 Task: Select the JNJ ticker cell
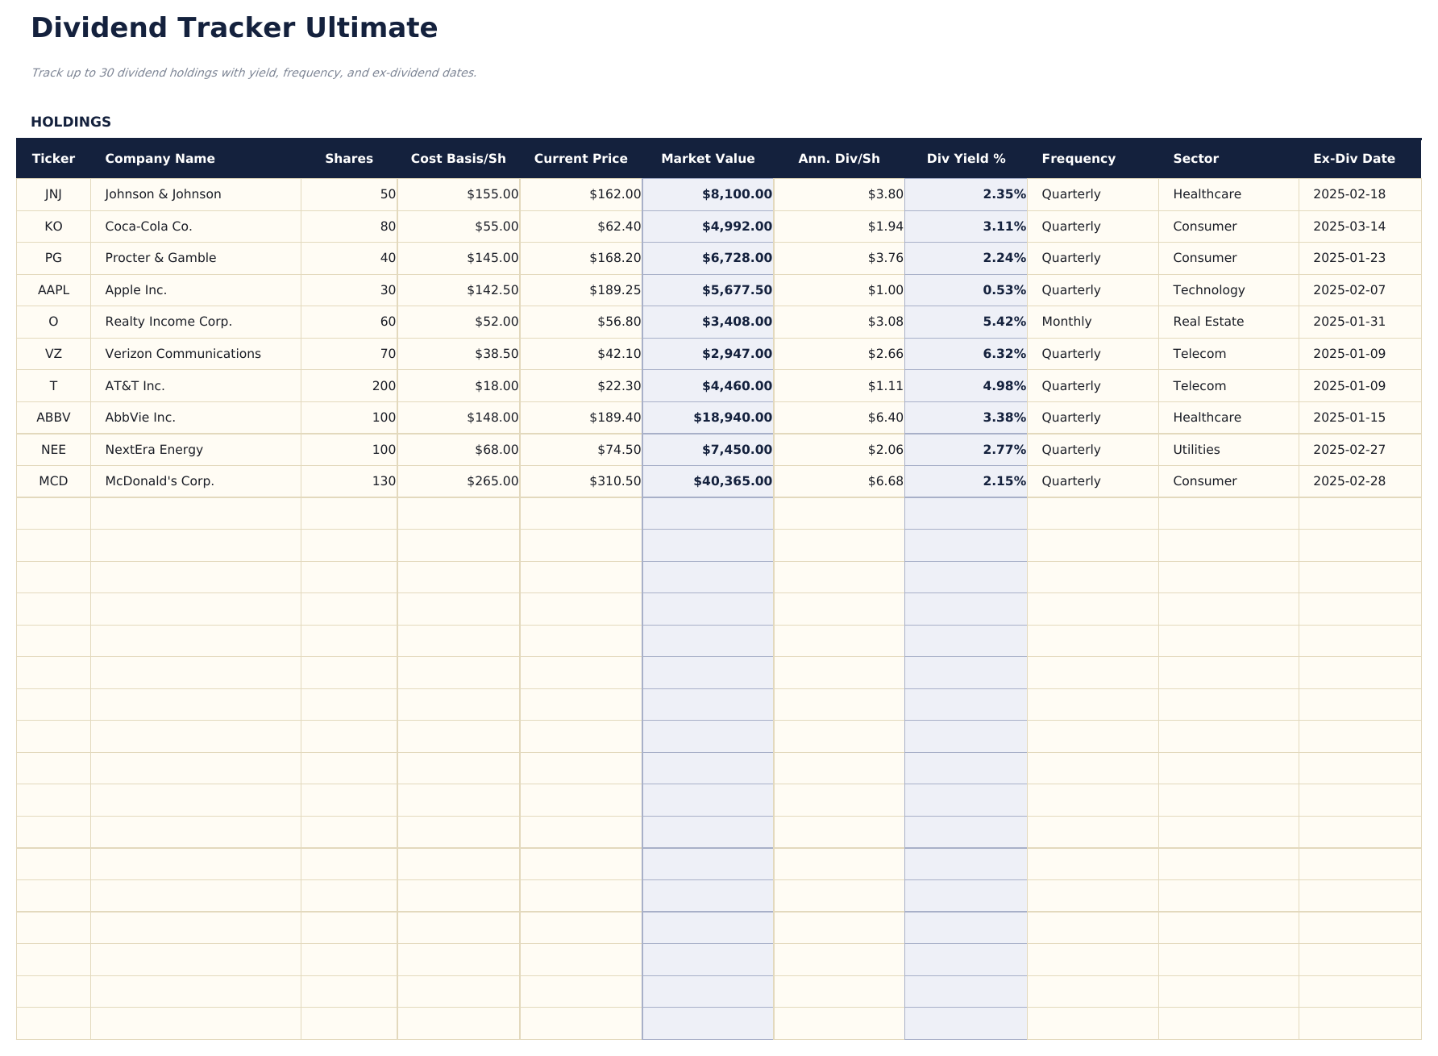point(53,193)
